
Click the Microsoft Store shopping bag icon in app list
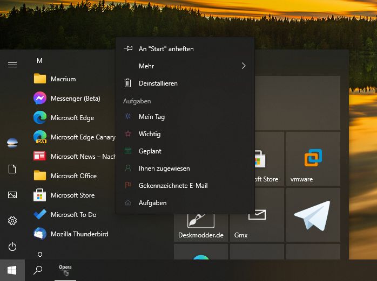pyautogui.click(x=40, y=195)
